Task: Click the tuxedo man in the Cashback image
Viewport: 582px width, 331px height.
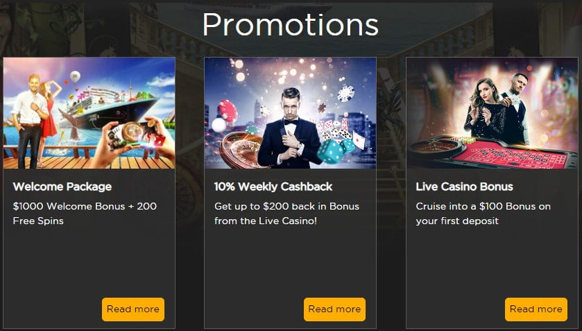Action: pyautogui.click(x=290, y=130)
